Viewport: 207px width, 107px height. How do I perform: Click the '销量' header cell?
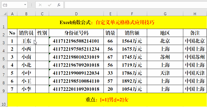pos(110,33)
